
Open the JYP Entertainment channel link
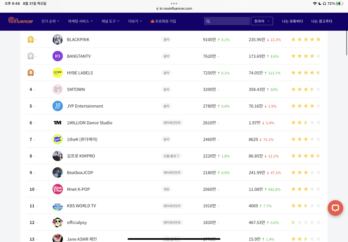(85, 106)
